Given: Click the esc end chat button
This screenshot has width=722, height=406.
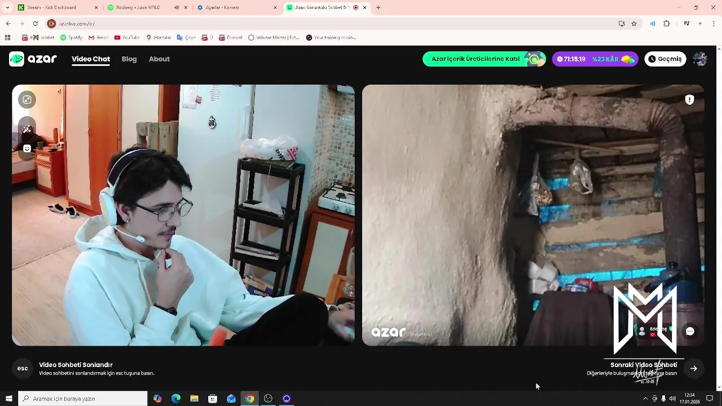Looking at the screenshot, I should 23,368.
